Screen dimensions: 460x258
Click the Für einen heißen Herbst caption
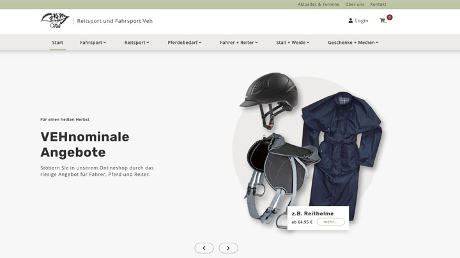pos(65,119)
